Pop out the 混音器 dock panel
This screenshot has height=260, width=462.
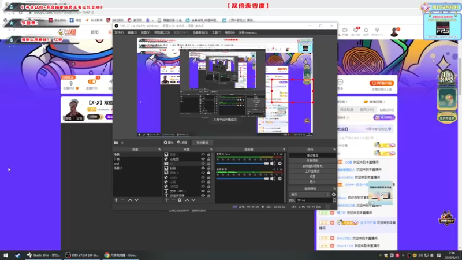coord(284,150)
